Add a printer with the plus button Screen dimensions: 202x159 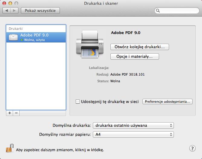(10, 113)
